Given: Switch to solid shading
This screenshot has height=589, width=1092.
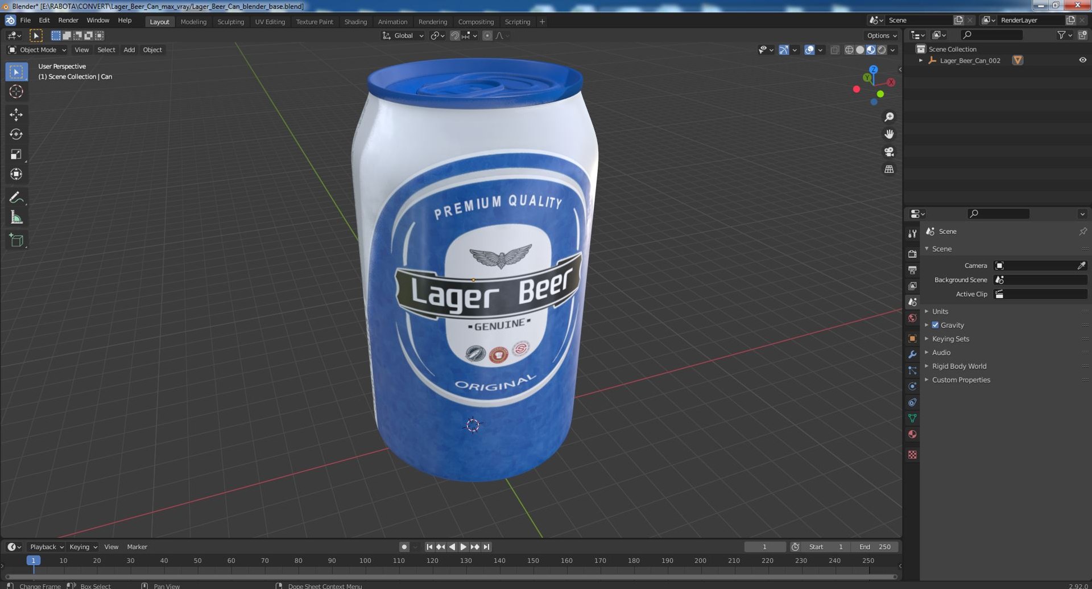Looking at the screenshot, I should 860,50.
